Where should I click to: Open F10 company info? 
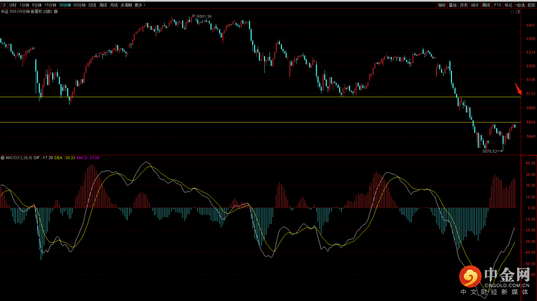[x=498, y=5]
